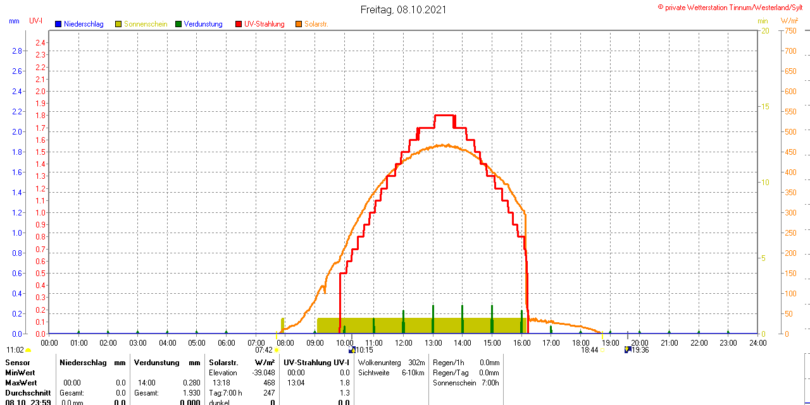
Task: Click the sunset marker icon at 18:44
Action: click(602, 350)
